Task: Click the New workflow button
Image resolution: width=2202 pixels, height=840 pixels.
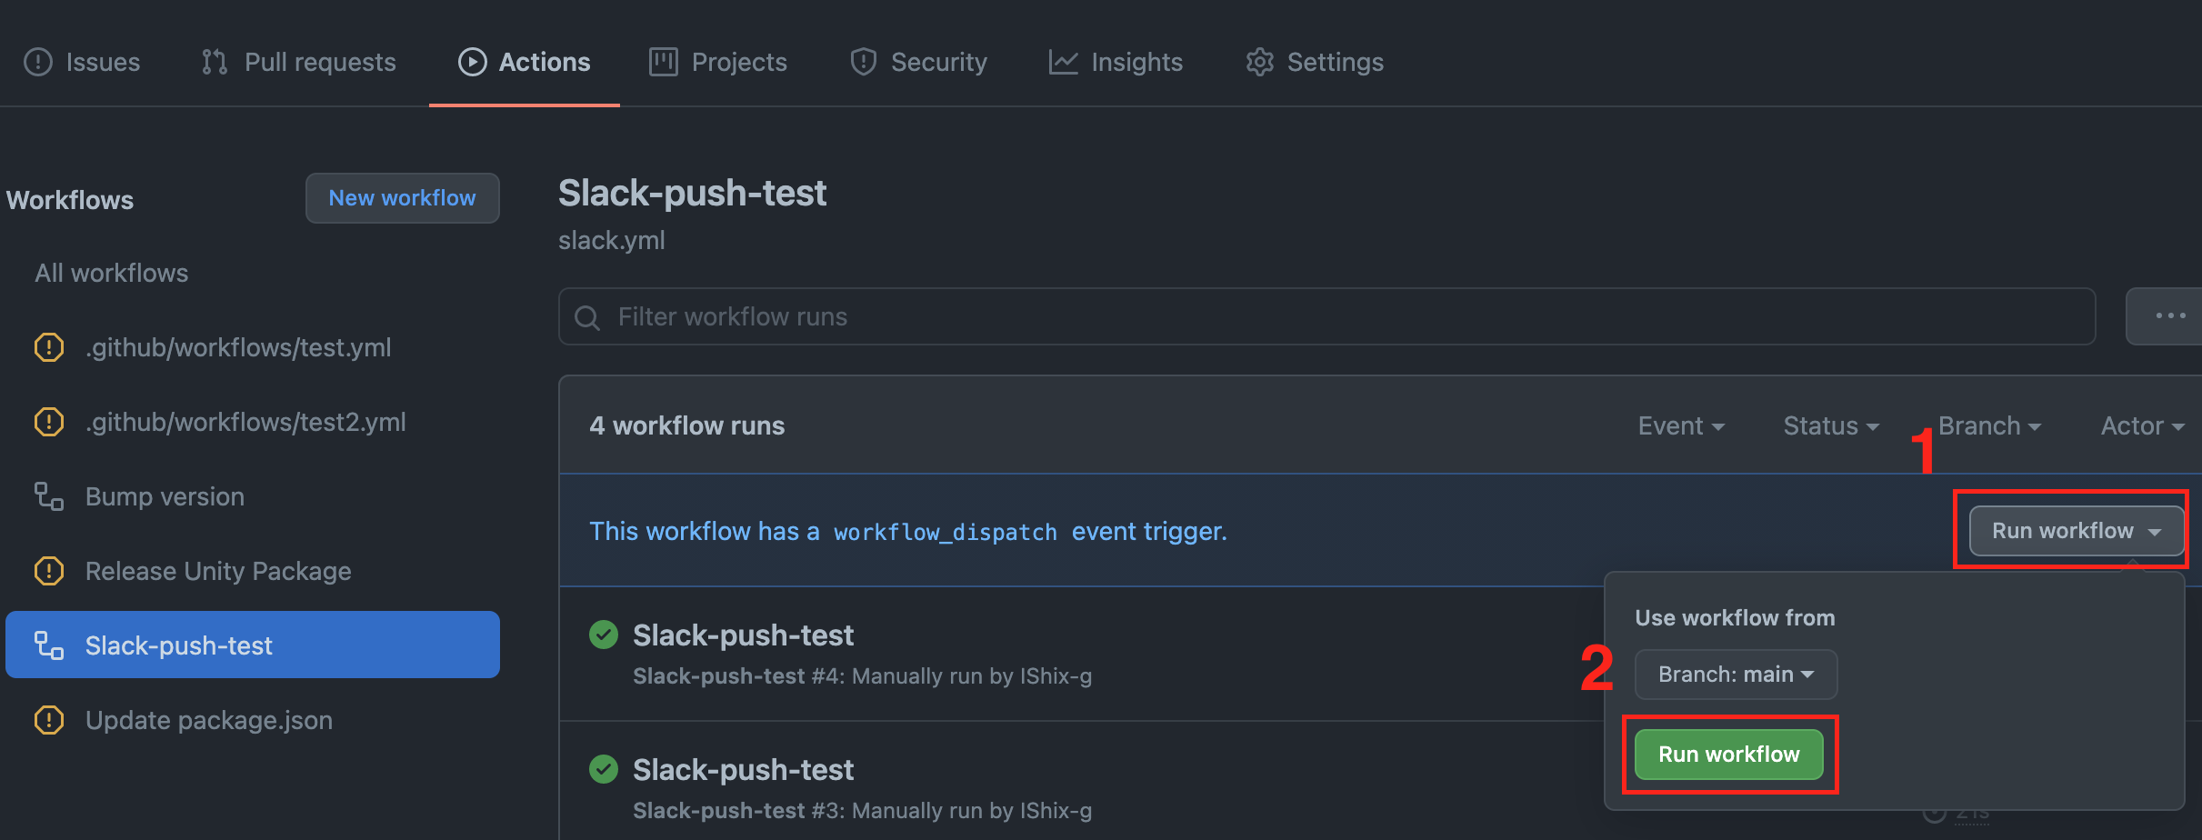Action: tap(402, 198)
